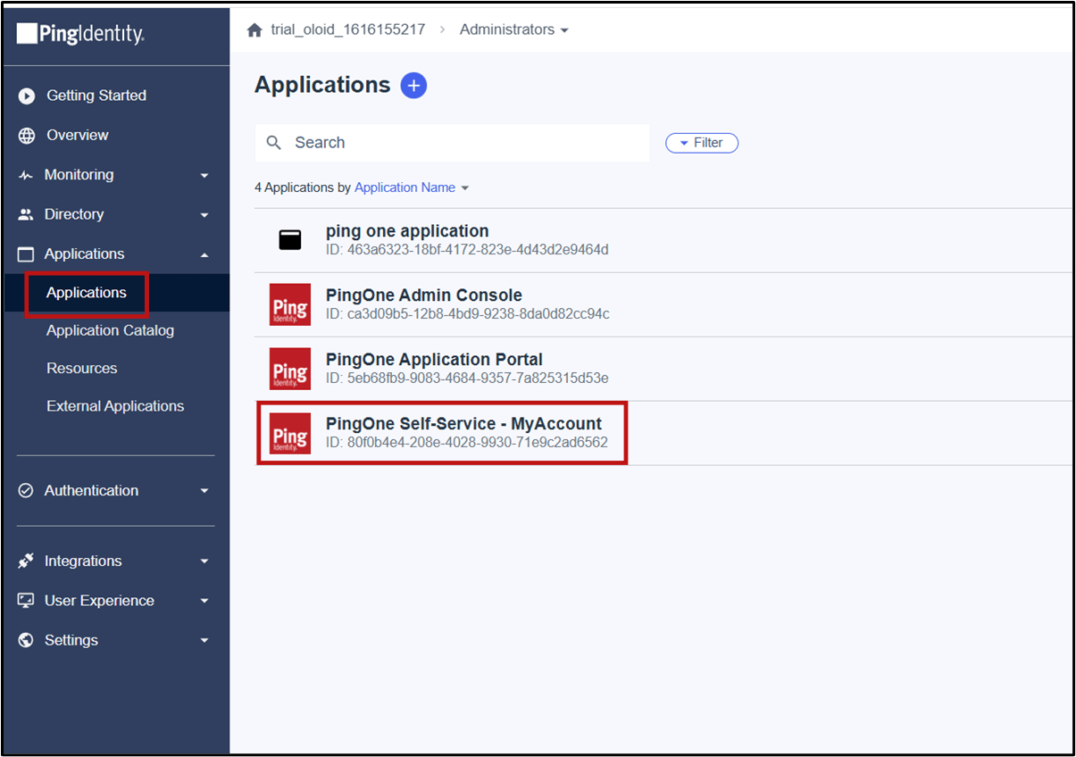Viewport: 1076px width, 757px height.
Task: Click the Integrations plug icon
Action: pos(26,562)
